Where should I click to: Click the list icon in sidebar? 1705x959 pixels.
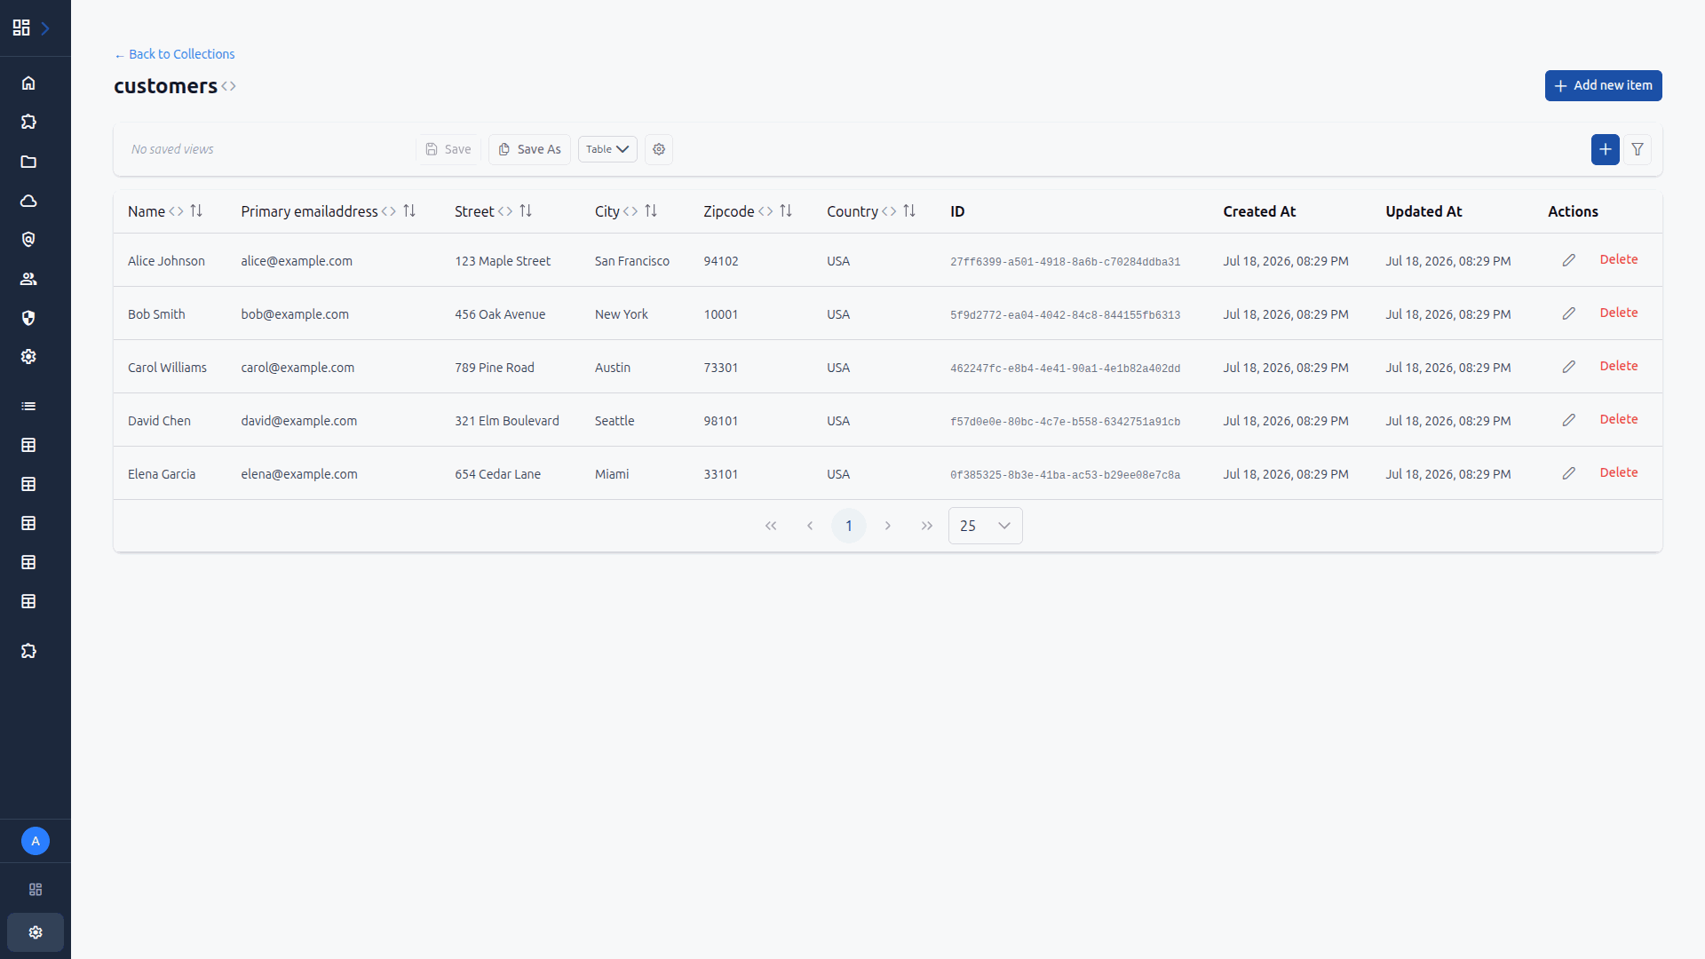pyautogui.click(x=28, y=406)
